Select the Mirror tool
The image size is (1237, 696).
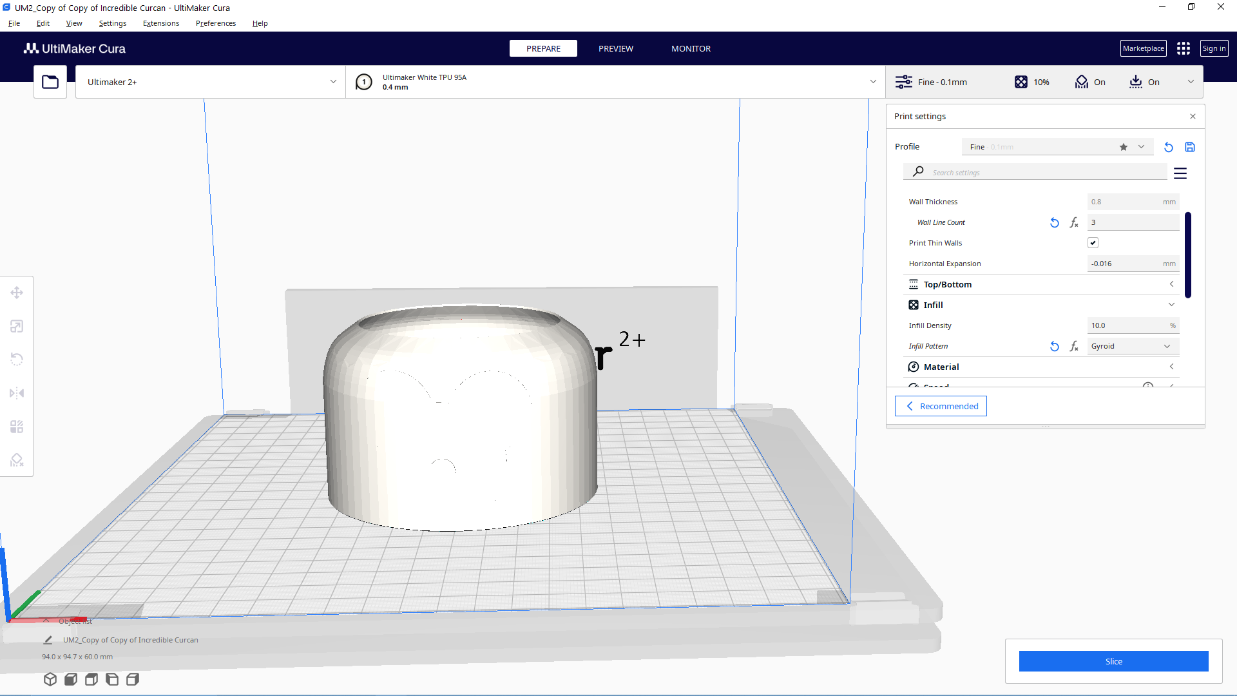pyautogui.click(x=17, y=393)
